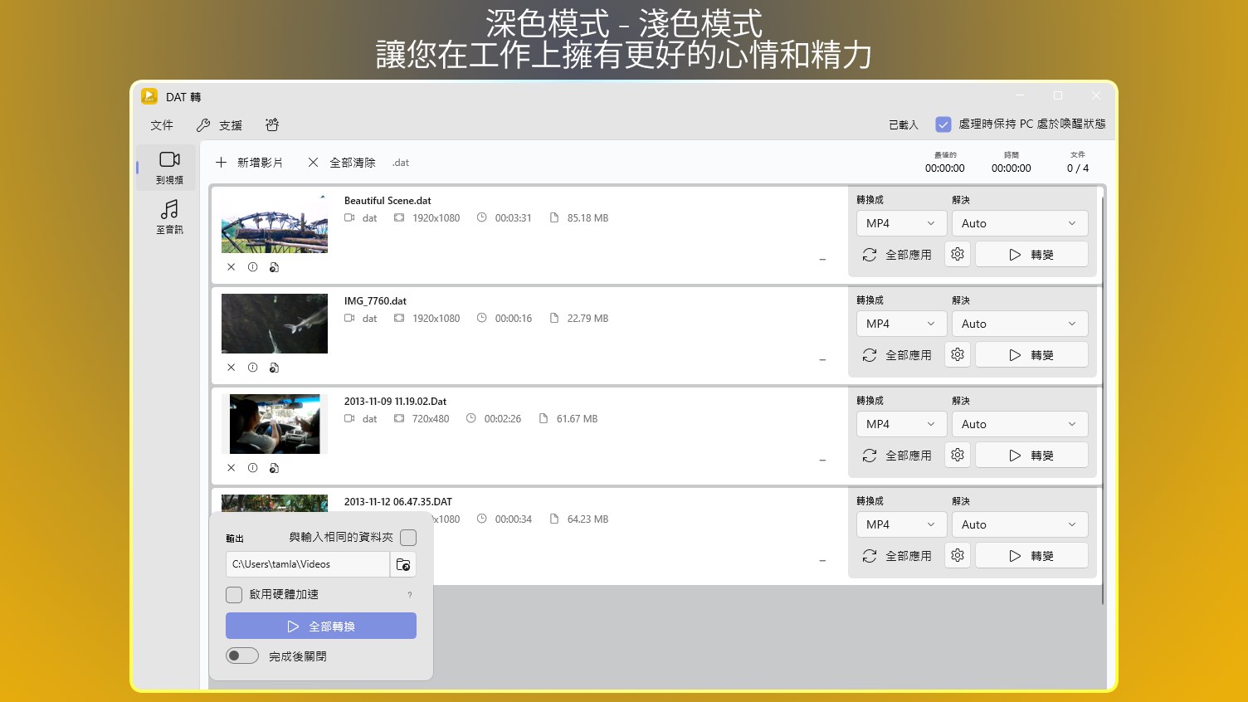Open settings gear for Beautiful Scene.dat
Screen dimensions: 1248x702
(958, 255)
